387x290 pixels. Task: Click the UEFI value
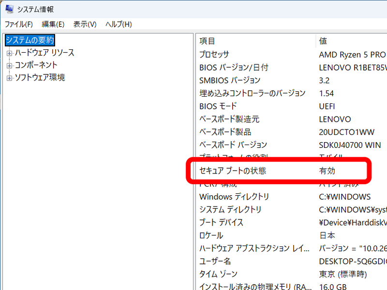tap(327, 106)
